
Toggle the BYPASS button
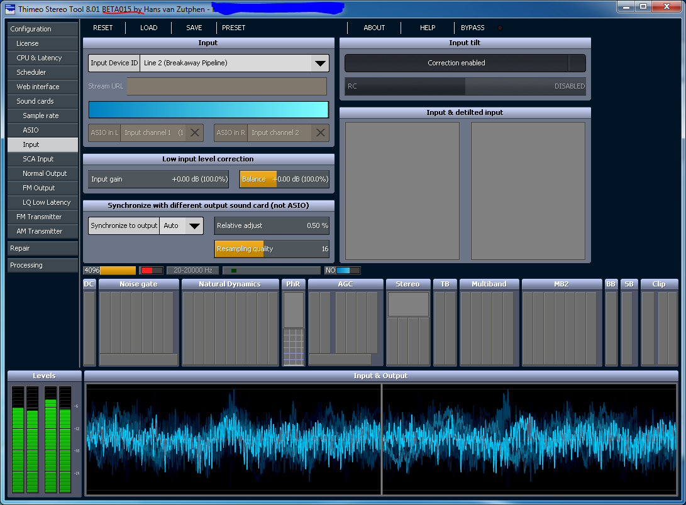[x=473, y=28]
